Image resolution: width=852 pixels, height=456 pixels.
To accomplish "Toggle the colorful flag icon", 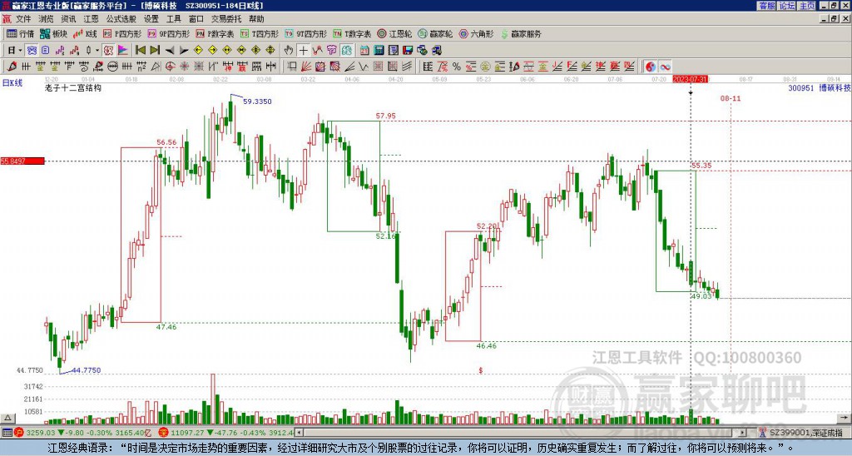I will coord(123,51).
